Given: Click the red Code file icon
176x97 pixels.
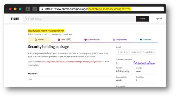Looking at the screenshot, I should (x=59, y=40).
